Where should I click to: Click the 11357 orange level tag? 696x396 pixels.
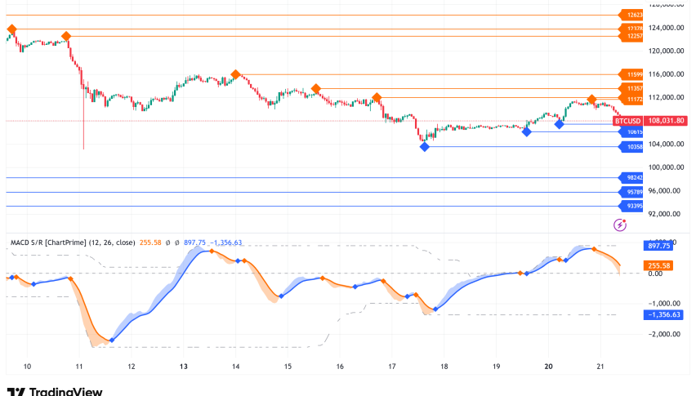click(x=633, y=87)
